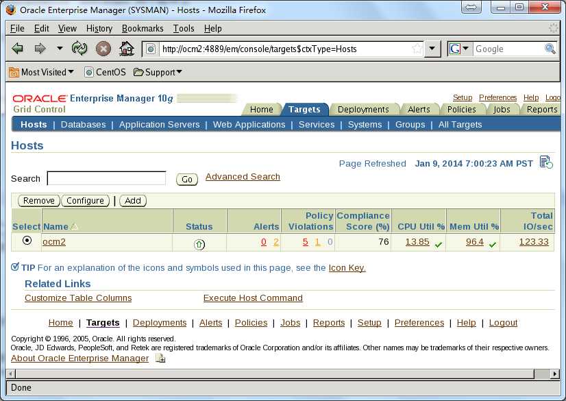566x401 pixels.
Task: Stop loading with the red Stop icon
Action: click(x=103, y=49)
